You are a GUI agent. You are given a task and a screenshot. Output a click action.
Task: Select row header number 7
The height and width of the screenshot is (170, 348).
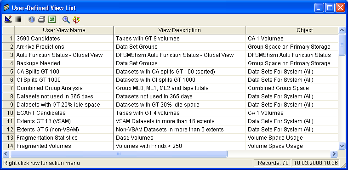[x=8, y=88]
